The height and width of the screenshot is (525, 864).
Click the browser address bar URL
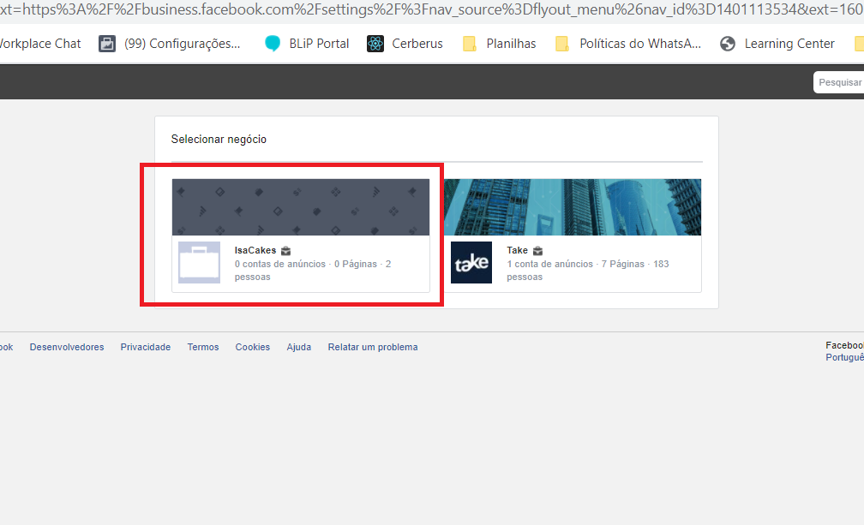432,9
